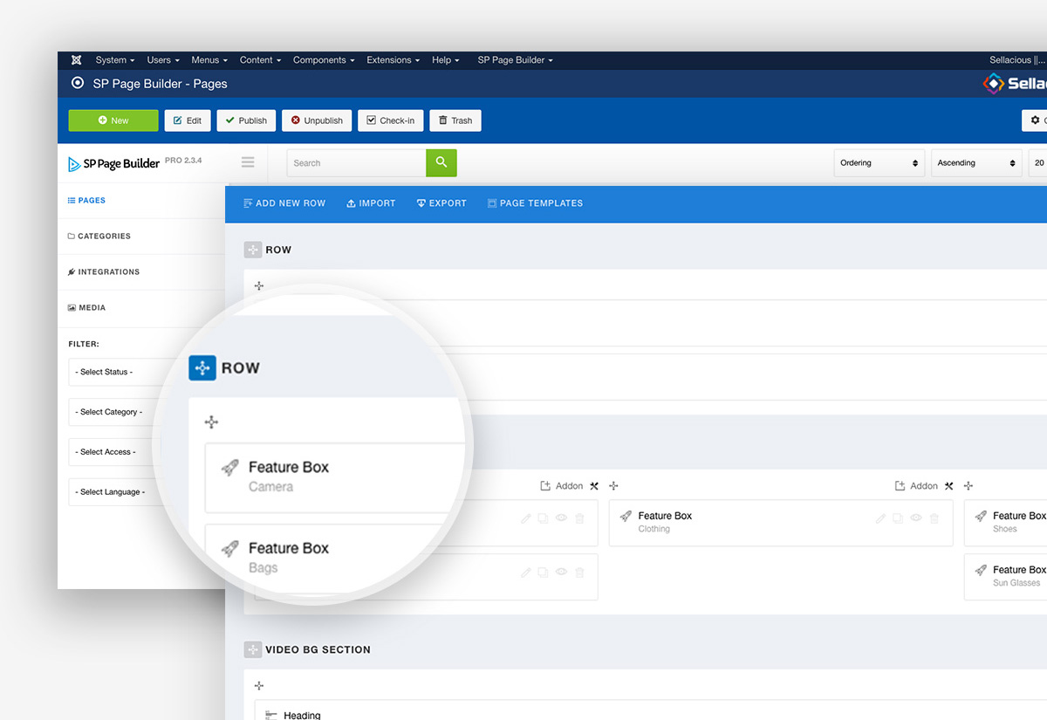The width and height of the screenshot is (1047, 720).
Task: Open Page Templates in the builder toolbar
Action: pos(535,203)
